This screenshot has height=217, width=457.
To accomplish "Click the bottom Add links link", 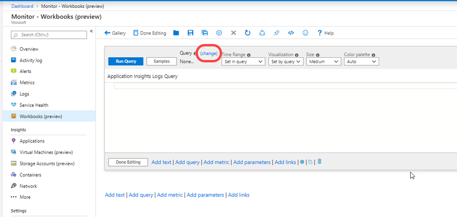I will click(239, 195).
